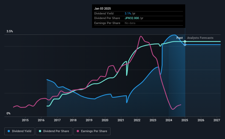The width and height of the screenshot is (225, 139).
Task: Click the 'Analysts Forecasts' label
Action: point(200,38)
